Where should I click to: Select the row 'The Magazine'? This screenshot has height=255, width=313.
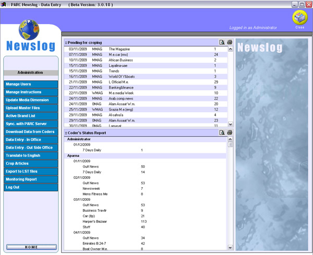(x=146, y=49)
